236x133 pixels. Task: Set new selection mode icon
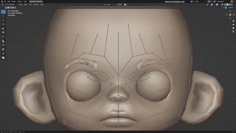click(x=6, y=7)
